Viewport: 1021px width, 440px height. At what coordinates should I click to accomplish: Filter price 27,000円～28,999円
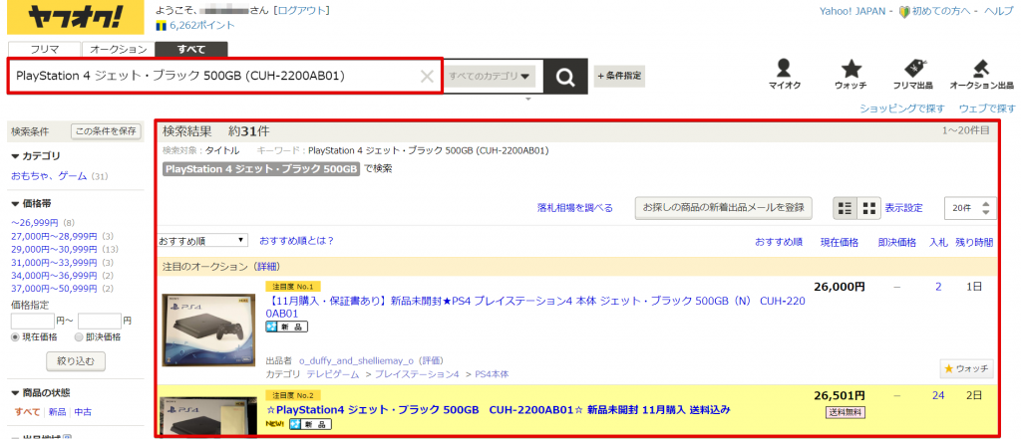pyautogui.click(x=54, y=236)
